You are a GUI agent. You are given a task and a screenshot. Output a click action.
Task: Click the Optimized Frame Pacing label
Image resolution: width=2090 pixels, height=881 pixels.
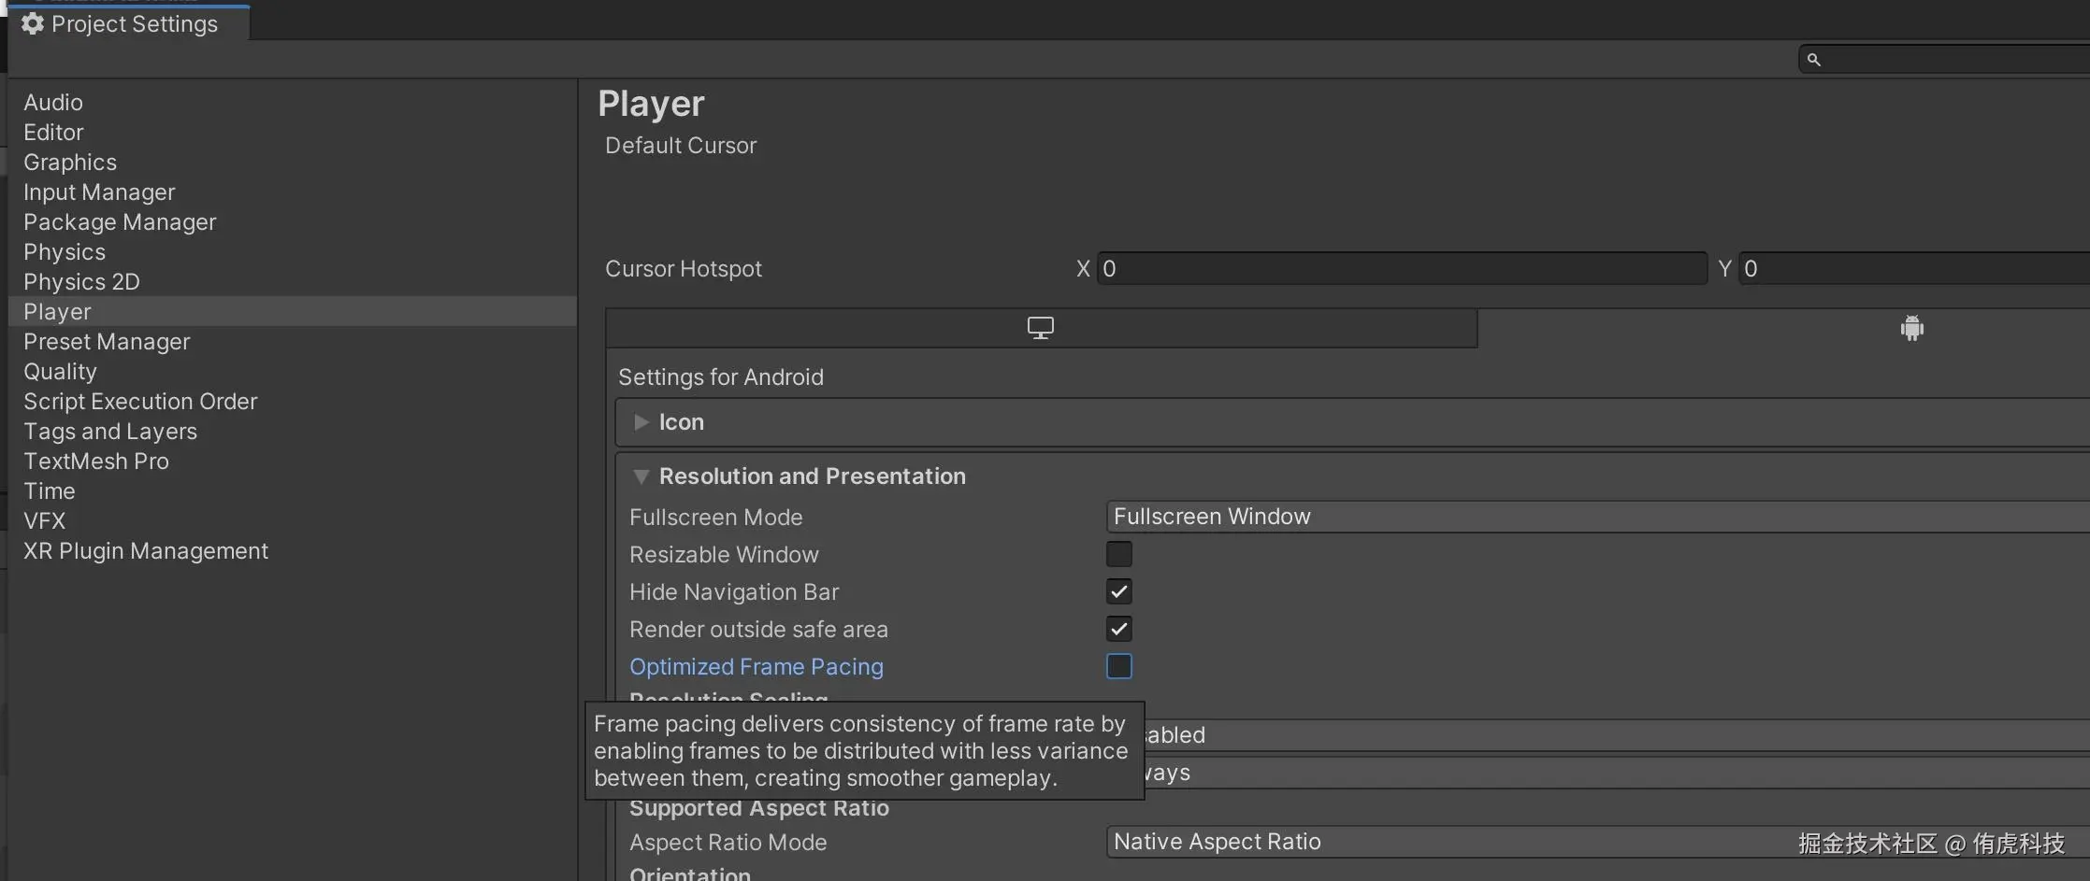tap(756, 667)
